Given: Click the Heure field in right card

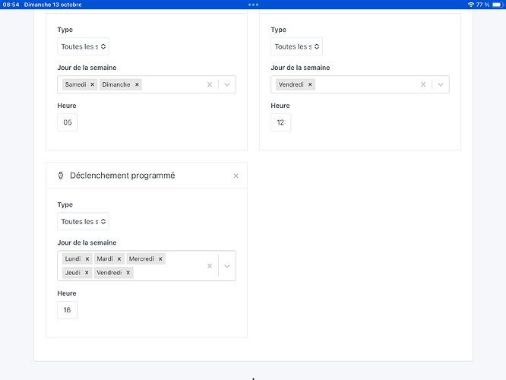Looking at the screenshot, I should [281, 122].
